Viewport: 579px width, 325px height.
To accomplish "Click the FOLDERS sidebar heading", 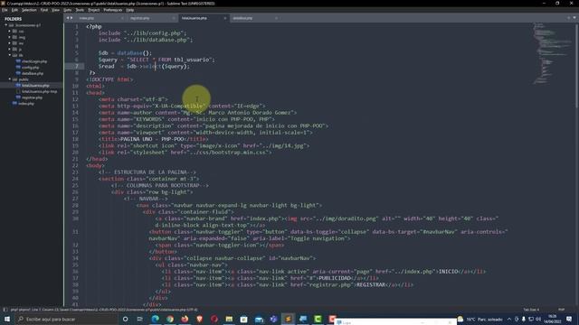I will point(14,19).
